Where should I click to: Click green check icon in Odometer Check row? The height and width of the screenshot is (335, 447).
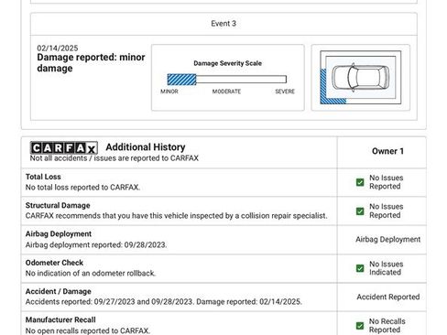[360, 268]
